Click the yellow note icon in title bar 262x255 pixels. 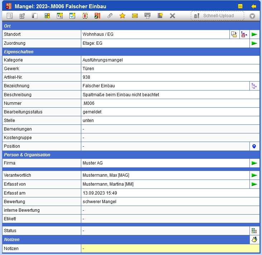(241, 6)
